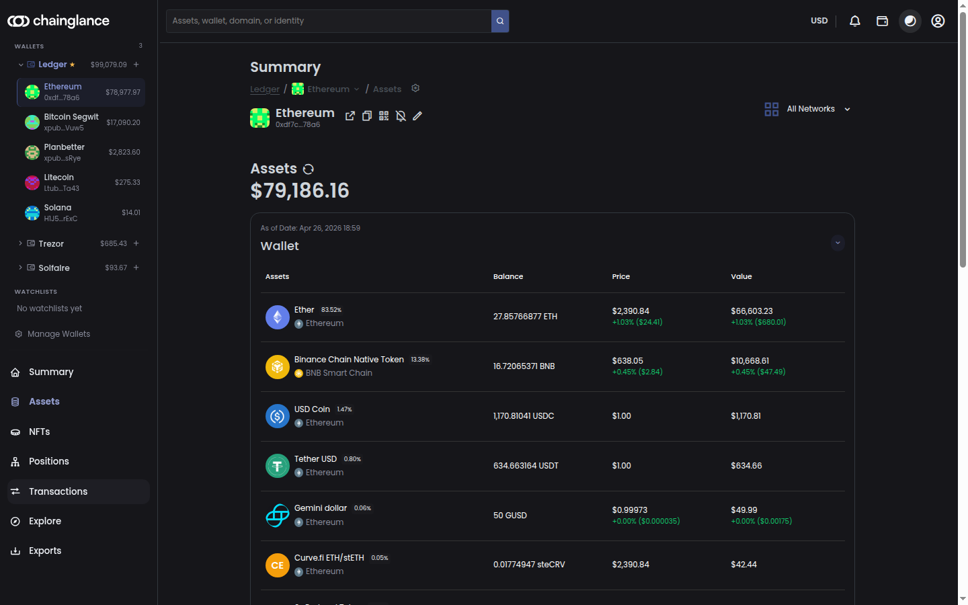Toggle dark mode moon icon
The image size is (968, 605).
tap(910, 21)
